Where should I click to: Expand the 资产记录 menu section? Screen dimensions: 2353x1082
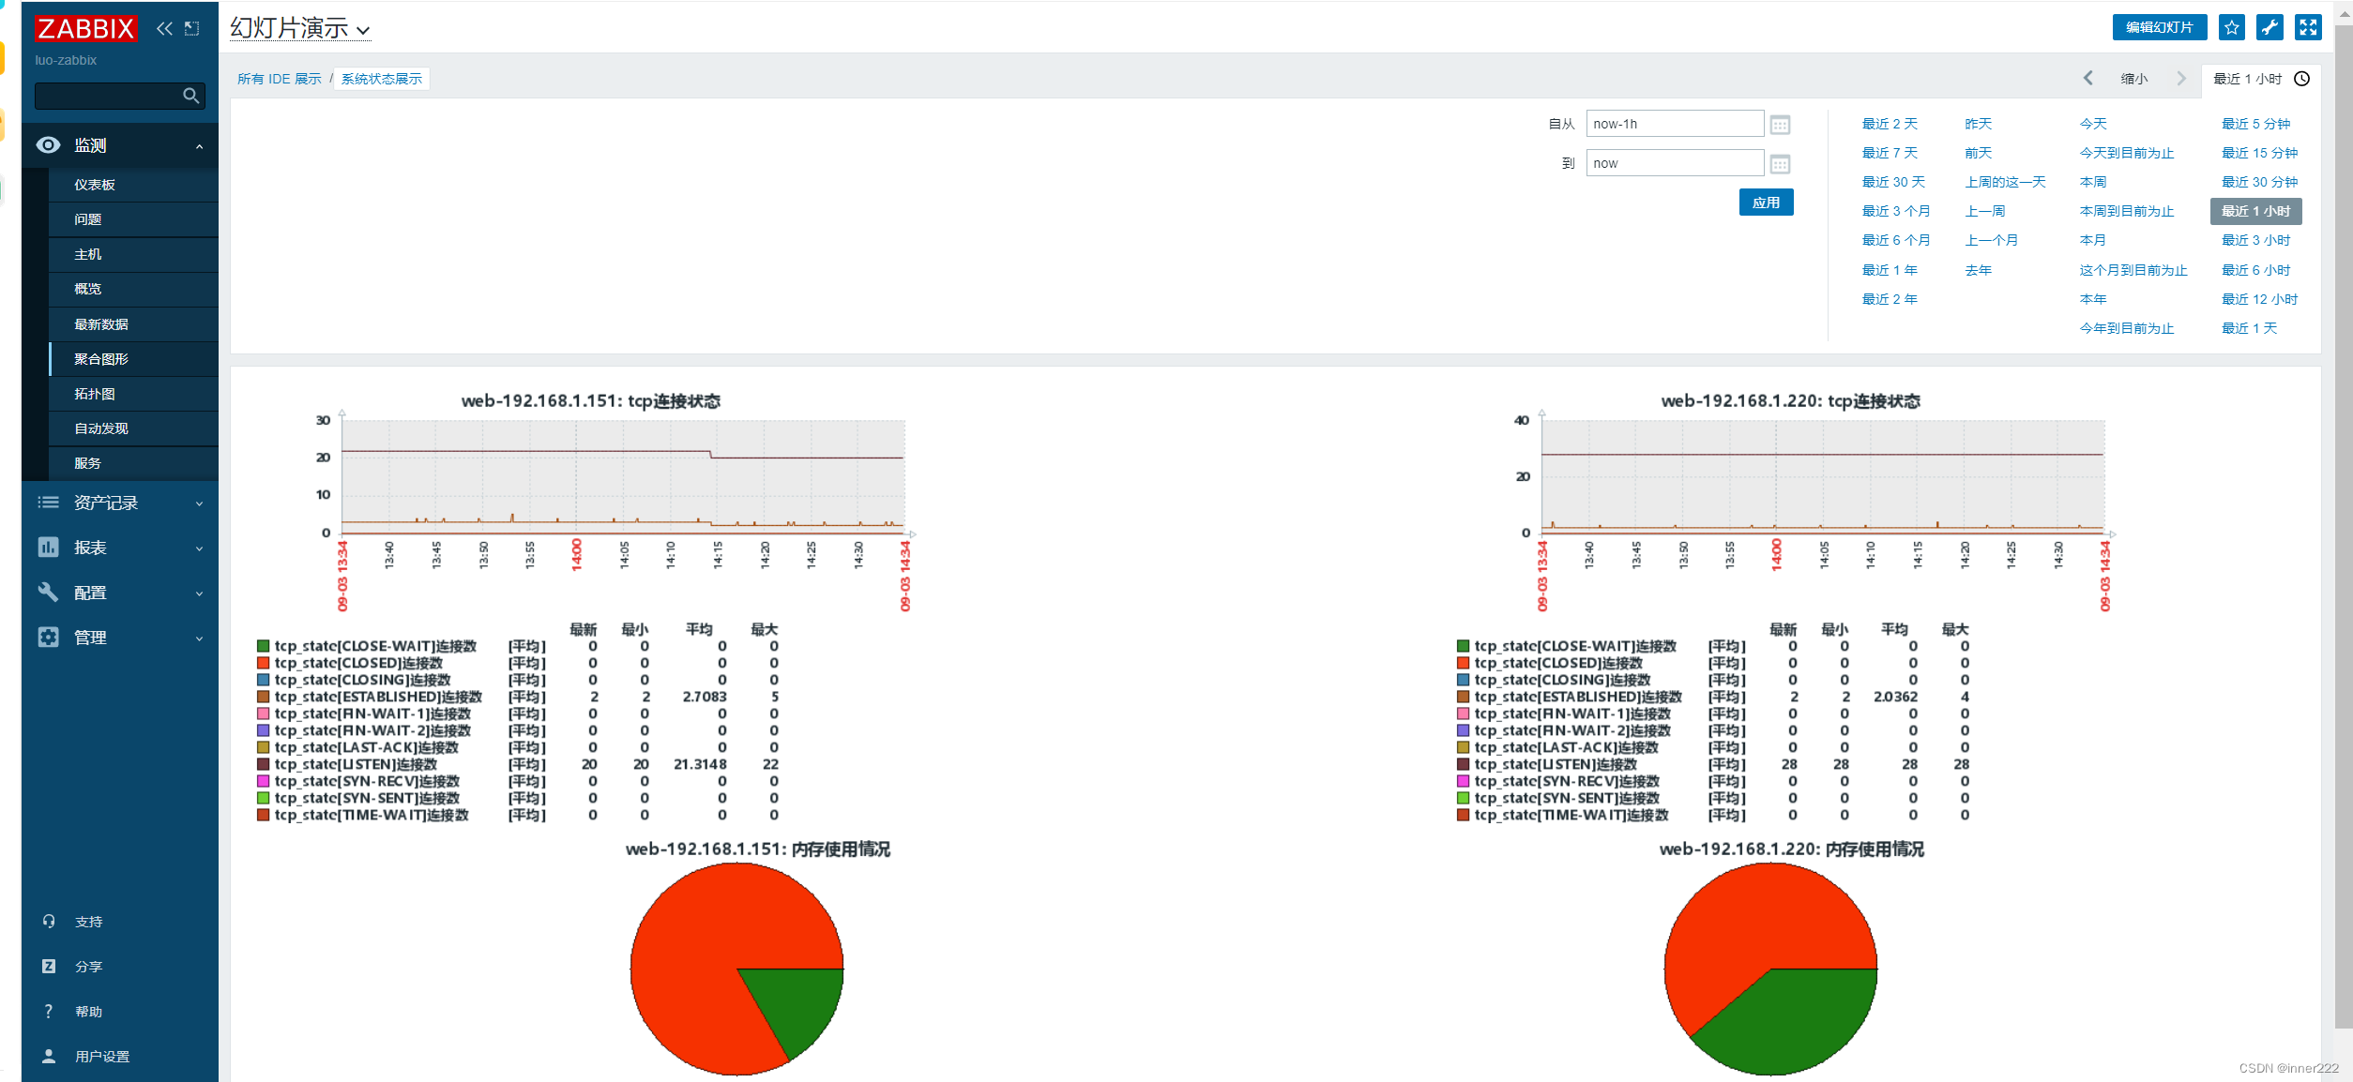coord(199,503)
